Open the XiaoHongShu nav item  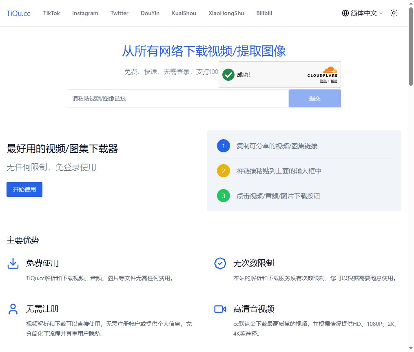tap(226, 13)
